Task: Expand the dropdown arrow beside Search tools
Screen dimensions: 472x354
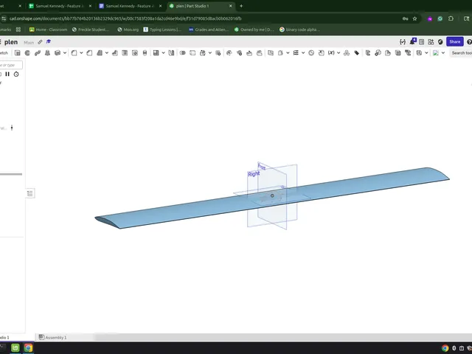Action: click(443, 53)
